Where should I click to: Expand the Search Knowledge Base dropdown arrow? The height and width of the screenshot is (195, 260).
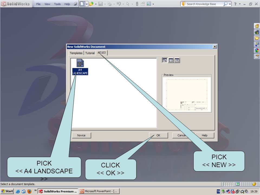click(x=230, y=4)
